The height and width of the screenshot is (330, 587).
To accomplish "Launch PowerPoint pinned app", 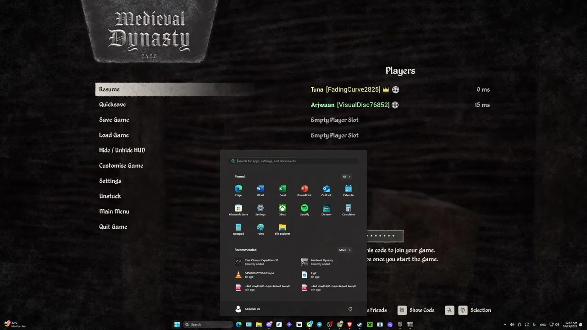I will coord(305,190).
